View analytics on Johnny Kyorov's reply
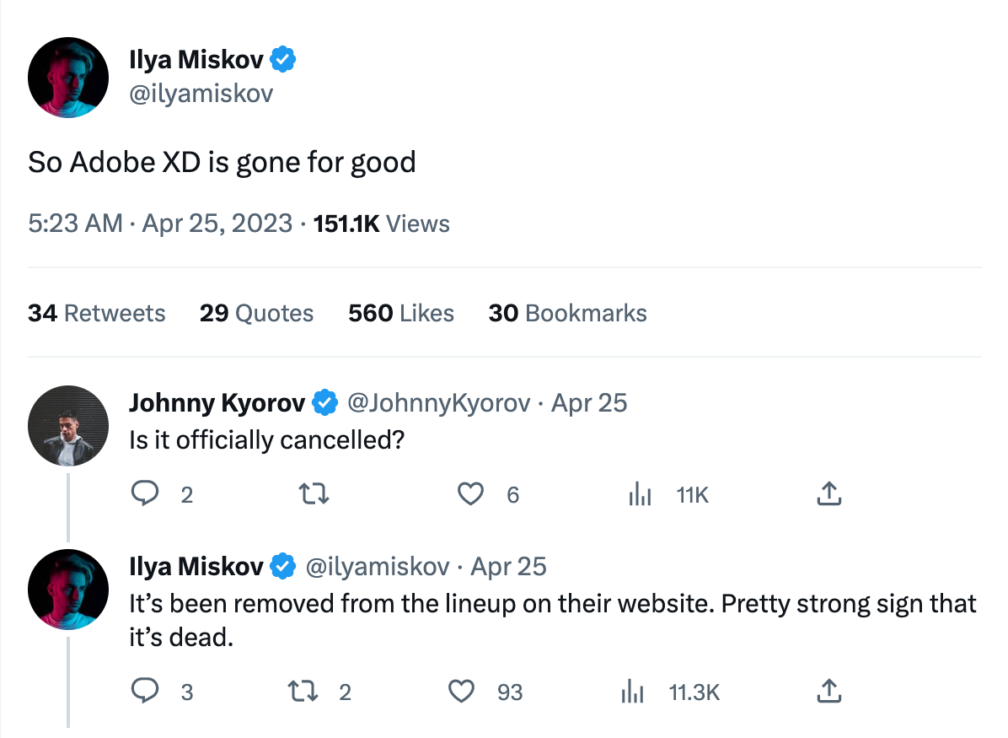 click(641, 495)
